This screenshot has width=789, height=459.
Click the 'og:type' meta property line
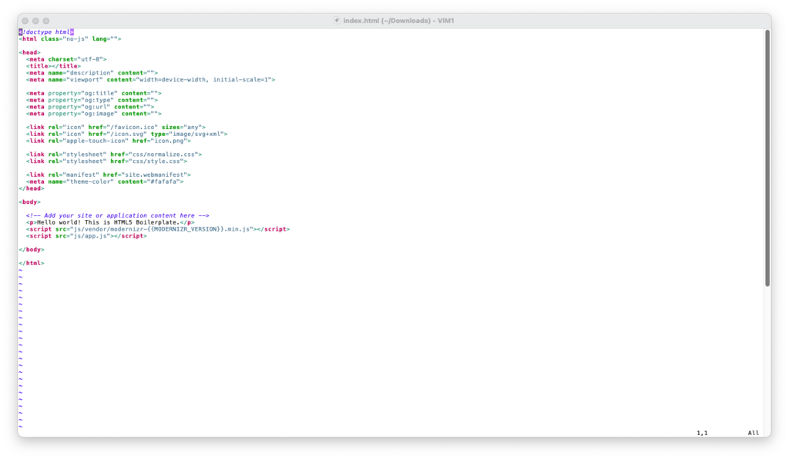pyautogui.click(x=92, y=100)
